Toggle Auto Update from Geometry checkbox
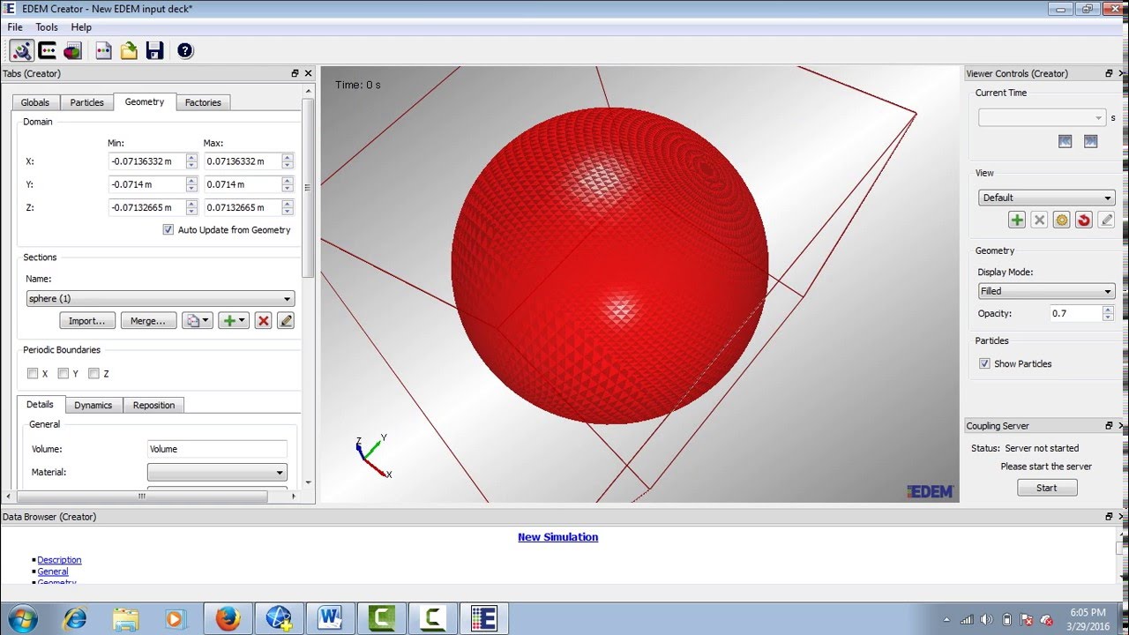Viewport: 1129px width, 635px height. coord(168,229)
